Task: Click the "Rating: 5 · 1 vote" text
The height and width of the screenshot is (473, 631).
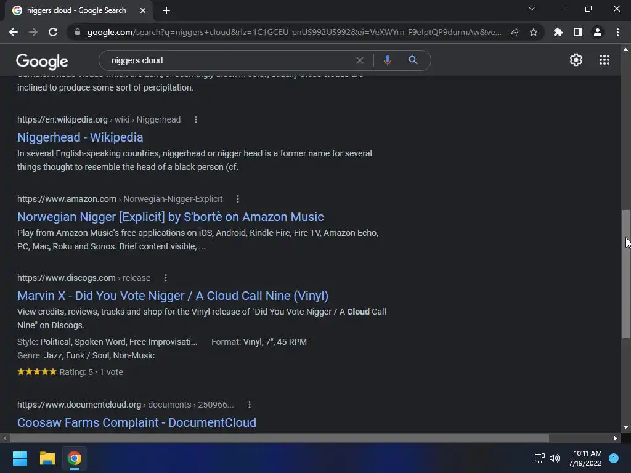Action: (x=91, y=372)
